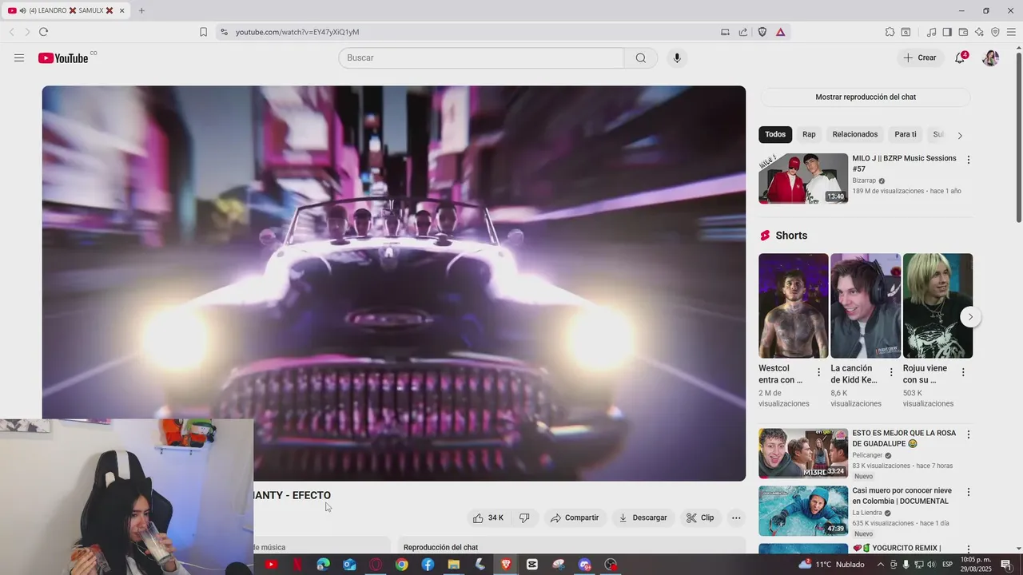The image size is (1023, 575).
Task: Open the Pelicanger channel link
Action: click(867, 455)
